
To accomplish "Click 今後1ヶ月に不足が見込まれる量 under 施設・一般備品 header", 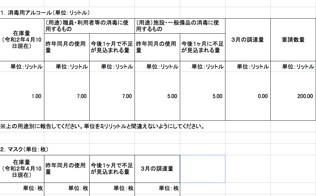I will click(x=203, y=47).
